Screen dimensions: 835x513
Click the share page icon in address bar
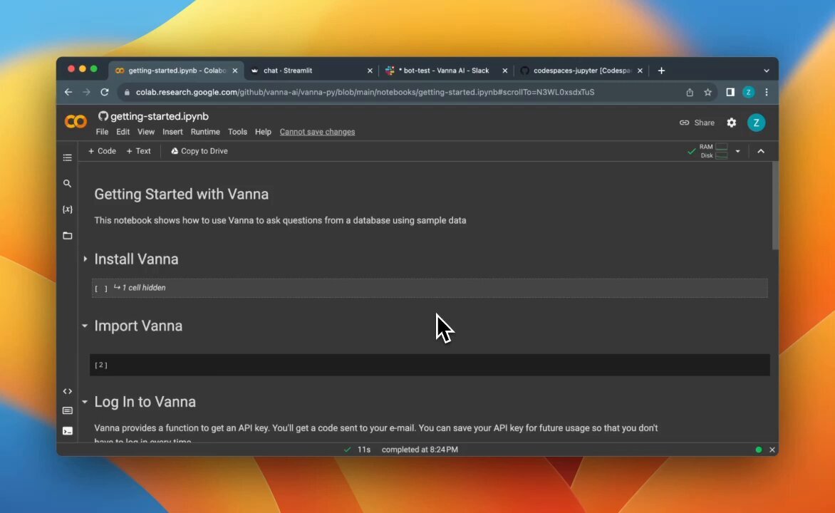tap(690, 92)
